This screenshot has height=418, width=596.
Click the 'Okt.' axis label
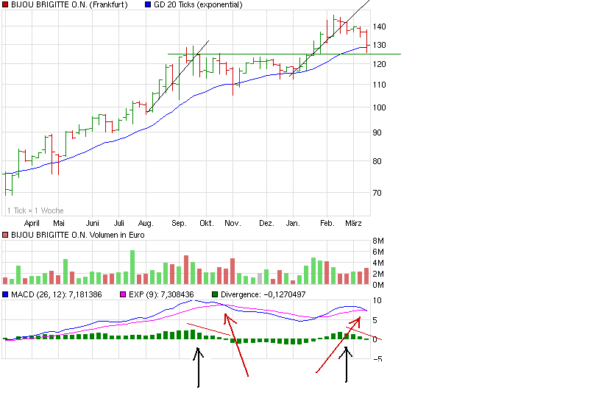pyautogui.click(x=207, y=223)
